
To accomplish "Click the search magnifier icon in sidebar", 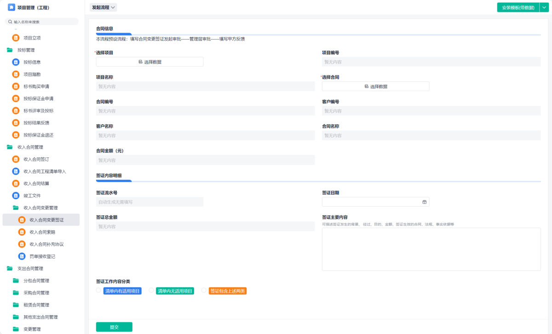I will [x=10, y=22].
